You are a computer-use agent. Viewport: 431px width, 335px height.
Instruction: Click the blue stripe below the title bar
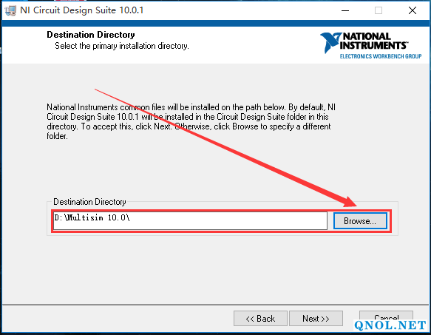[216, 23]
